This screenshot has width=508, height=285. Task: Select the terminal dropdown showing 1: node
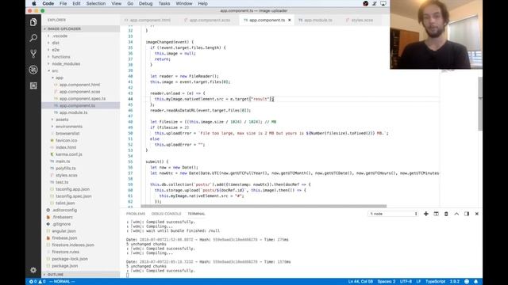393,214
